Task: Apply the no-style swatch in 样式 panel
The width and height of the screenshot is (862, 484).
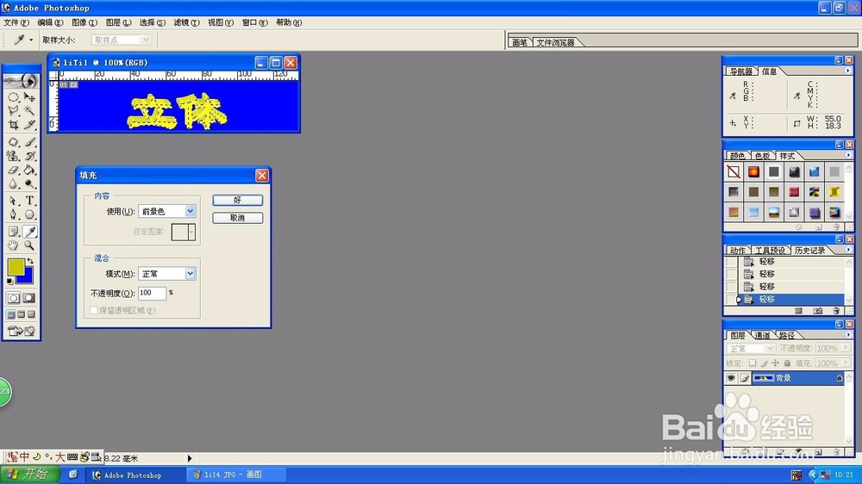Action: click(734, 172)
